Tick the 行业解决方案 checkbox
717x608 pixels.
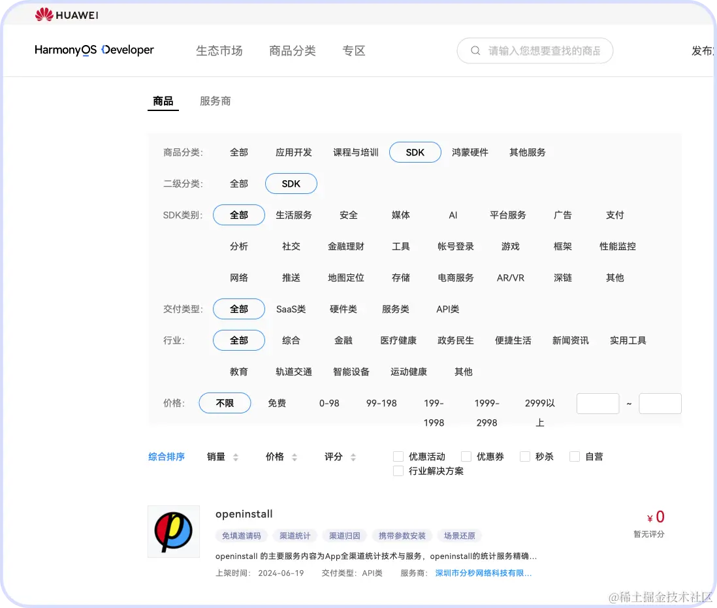(x=398, y=471)
